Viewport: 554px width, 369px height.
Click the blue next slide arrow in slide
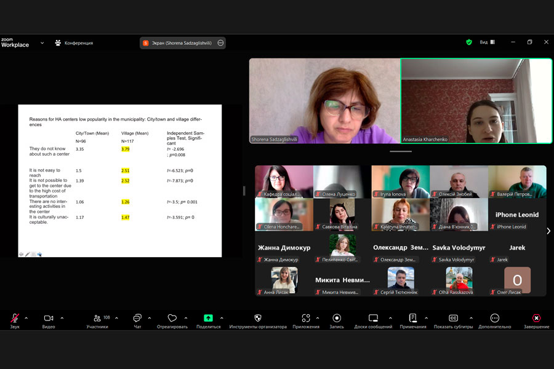(39, 254)
